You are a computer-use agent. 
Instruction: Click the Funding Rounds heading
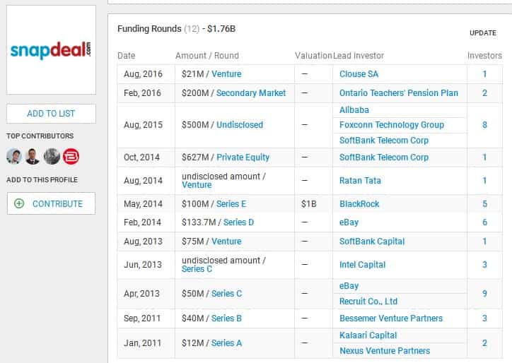point(149,29)
